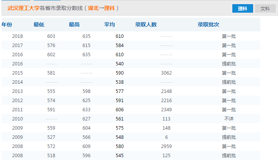Click the 录取批次 column header
This screenshot has height=161, width=278.
[208, 25]
